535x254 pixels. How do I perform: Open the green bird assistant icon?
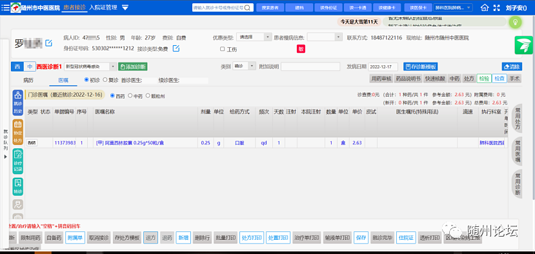(523, 46)
